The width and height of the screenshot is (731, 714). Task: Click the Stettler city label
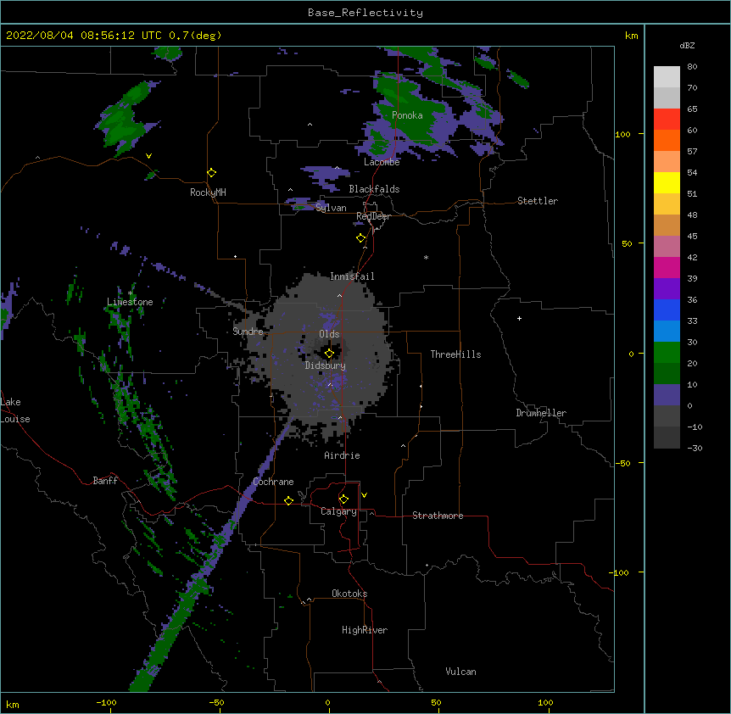click(538, 201)
